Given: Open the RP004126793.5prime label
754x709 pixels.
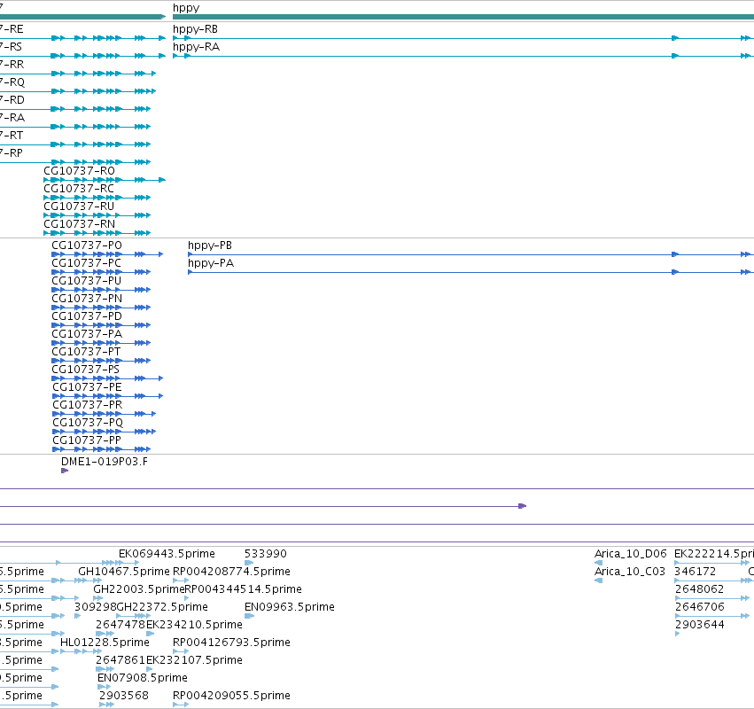Looking at the screenshot, I should [231, 643].
